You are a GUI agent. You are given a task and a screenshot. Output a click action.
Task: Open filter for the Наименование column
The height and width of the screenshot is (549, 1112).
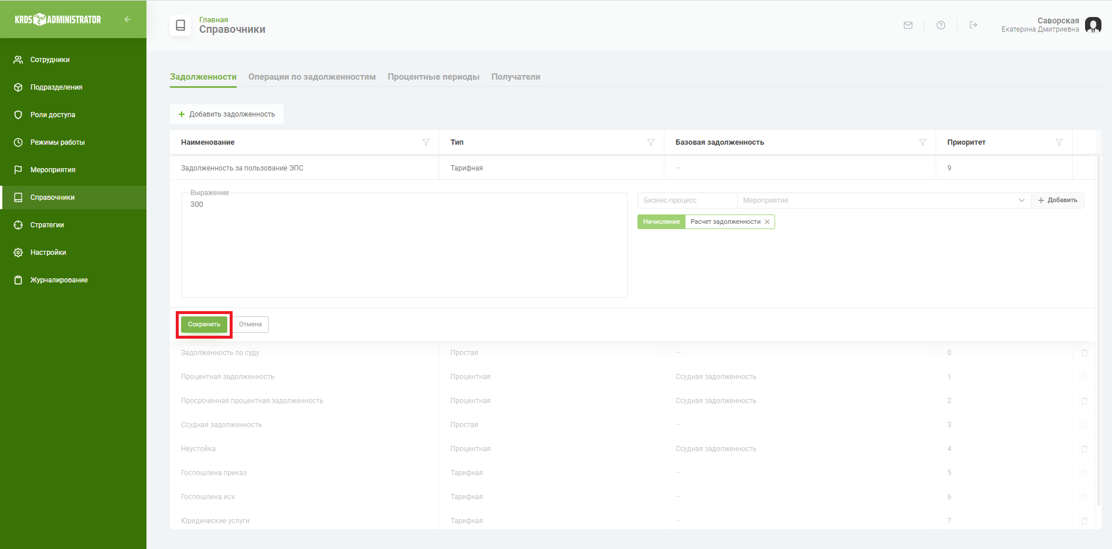pyautogui.click(x=426, y=142)
